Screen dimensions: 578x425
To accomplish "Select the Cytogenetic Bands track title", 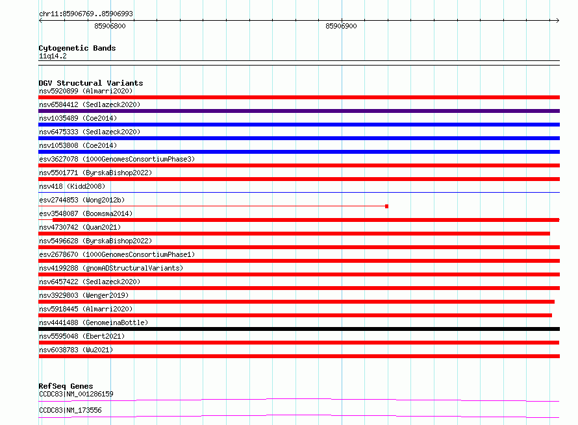I will [77, 48].
